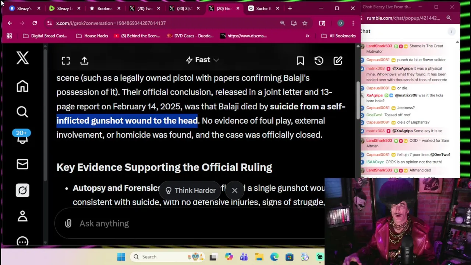Image resolution: width=471 pixels, height=265 pixels.
Task: Open the side panel search icon
Action: pos(322,23)
